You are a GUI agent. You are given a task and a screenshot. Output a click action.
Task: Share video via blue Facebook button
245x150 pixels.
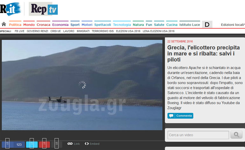tap(13, 145)
